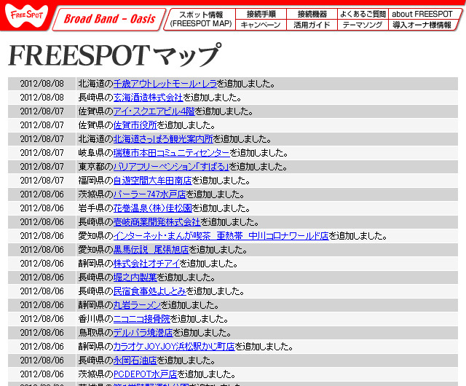Click the FREESPOTマップ heading
Screen dimensions: 466x386
[115, 55]
